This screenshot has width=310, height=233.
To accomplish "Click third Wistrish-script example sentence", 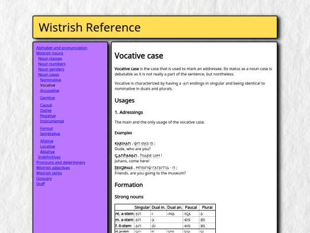I will point(146,168).
